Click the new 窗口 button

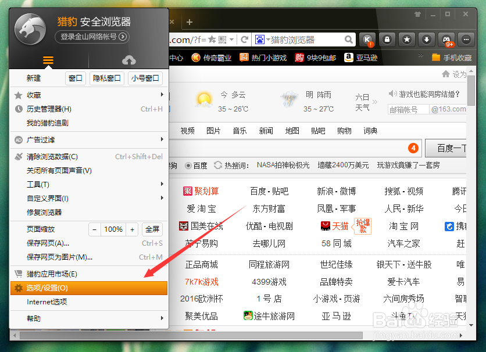point(76,78)
